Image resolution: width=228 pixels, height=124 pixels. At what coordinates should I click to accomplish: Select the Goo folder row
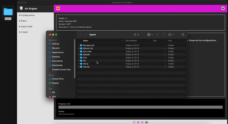pos(132,58)
